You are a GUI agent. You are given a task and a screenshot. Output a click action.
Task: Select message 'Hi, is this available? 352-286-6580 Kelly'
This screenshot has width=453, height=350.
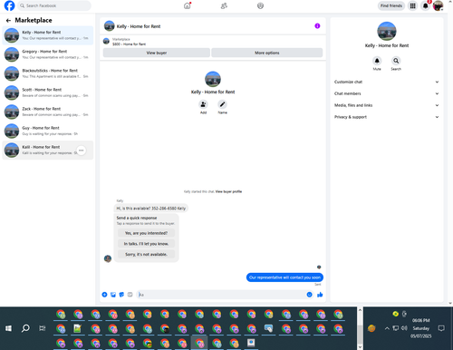pos(151,209)
